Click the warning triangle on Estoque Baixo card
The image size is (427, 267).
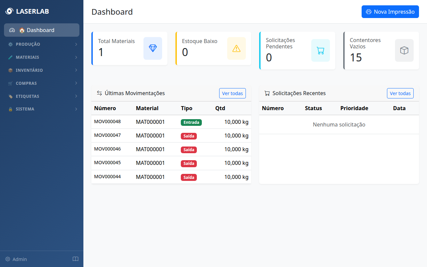pyautogui.click(x=237, y=48)
